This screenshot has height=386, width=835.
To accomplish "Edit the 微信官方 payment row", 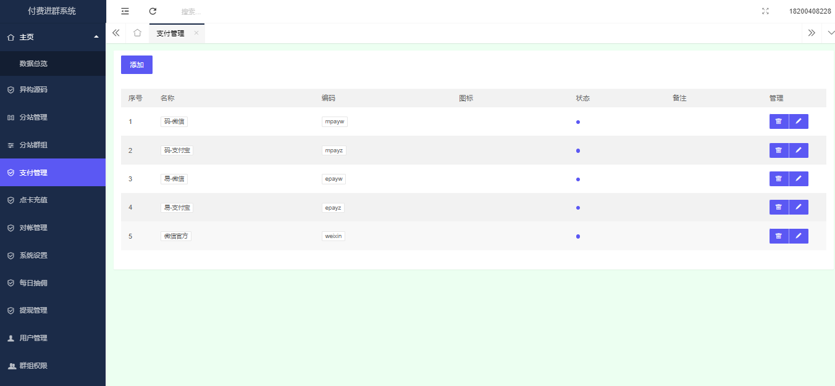I will [799, 236].
